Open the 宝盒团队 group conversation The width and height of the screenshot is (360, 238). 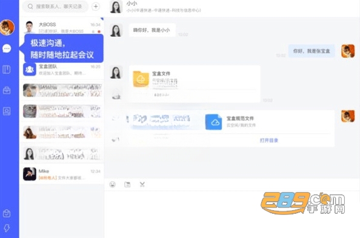(62, 70)
